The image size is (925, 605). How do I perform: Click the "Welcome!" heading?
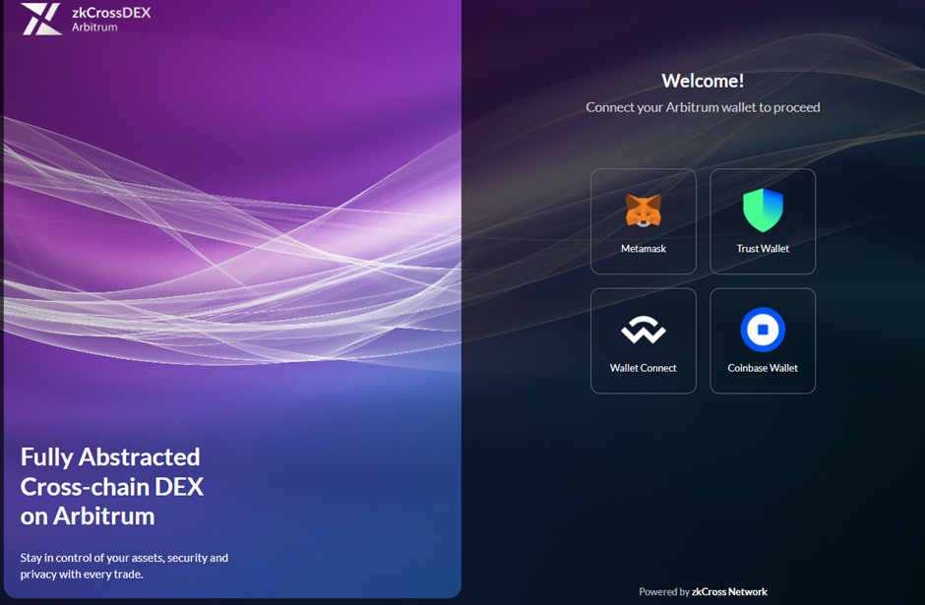coord(703,81)
